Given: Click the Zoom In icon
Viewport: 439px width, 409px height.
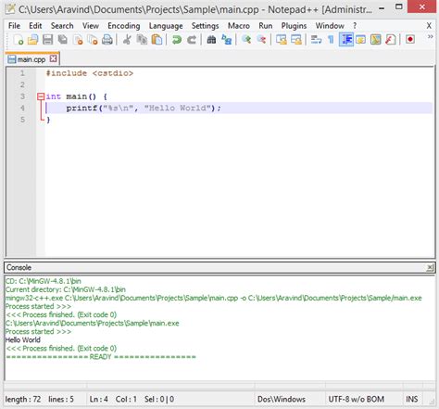Looking at the screenshot, I should coord(246,40).
